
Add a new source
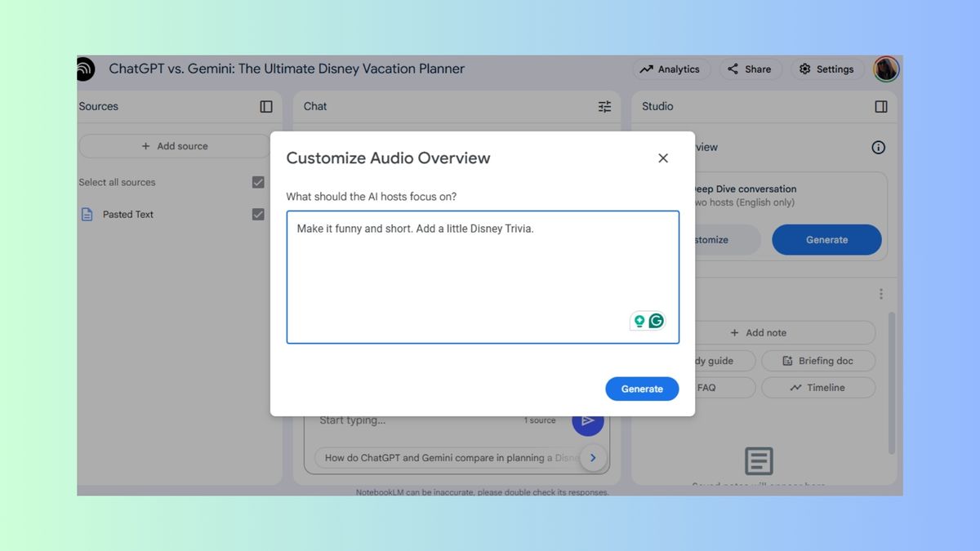tap(175, 145)
